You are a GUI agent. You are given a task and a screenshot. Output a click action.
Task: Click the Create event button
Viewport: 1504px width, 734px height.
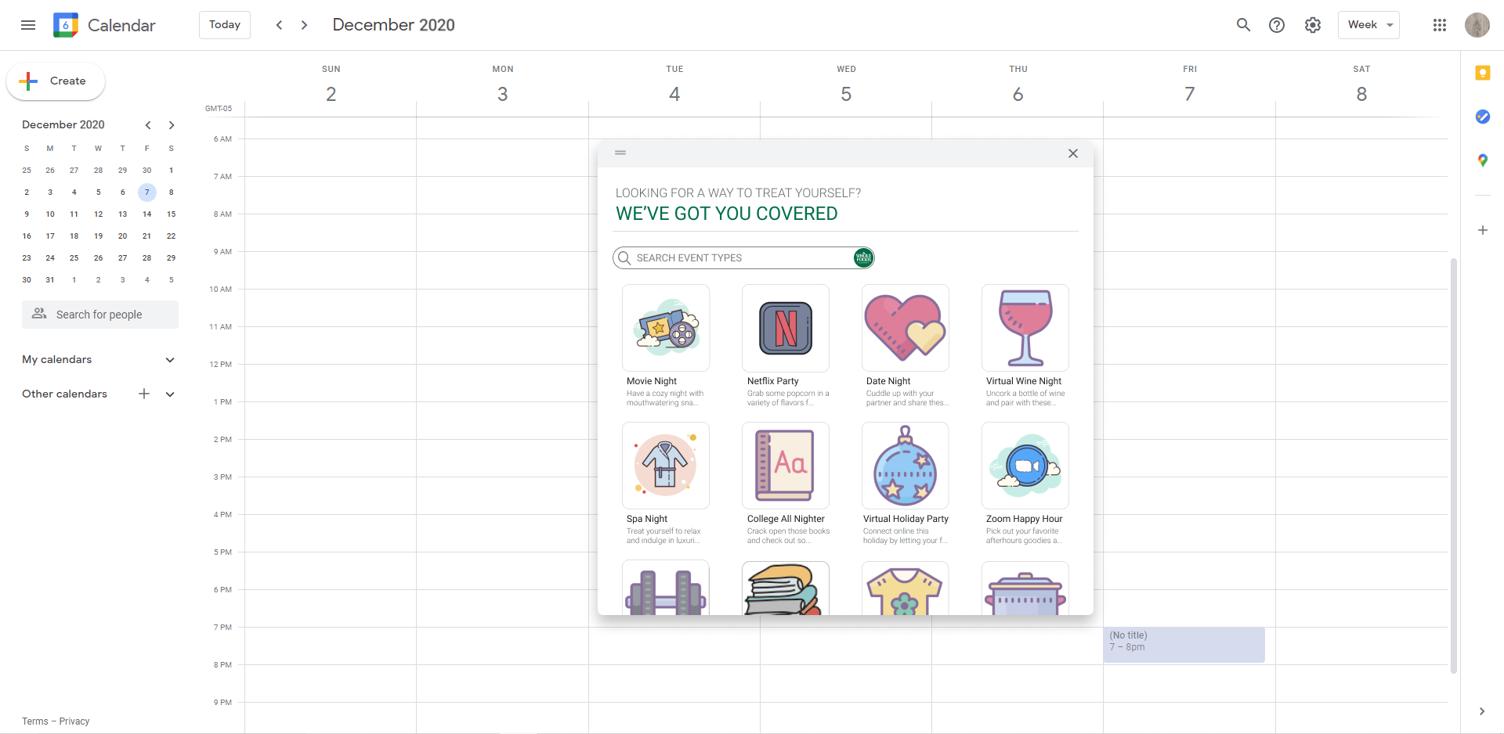[x=56, y=81]
